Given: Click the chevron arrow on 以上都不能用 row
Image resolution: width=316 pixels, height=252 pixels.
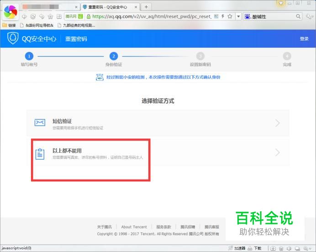Looking at the screenshot, I should point(278,153).
